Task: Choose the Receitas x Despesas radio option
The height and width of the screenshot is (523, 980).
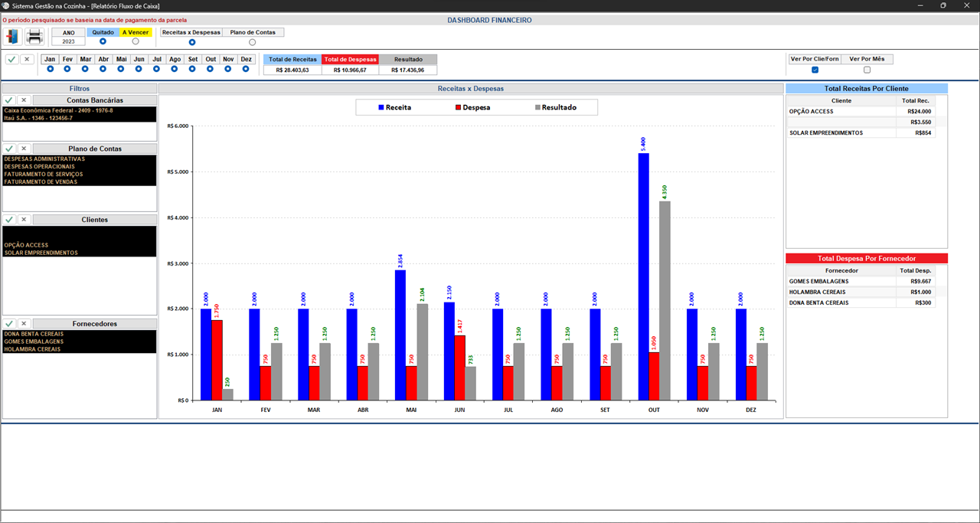Action: (192, 42)
